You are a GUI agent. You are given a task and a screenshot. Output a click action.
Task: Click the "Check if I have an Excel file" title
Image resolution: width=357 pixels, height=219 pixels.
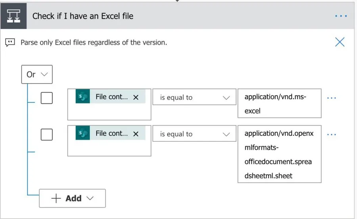[x=83, y=16]
